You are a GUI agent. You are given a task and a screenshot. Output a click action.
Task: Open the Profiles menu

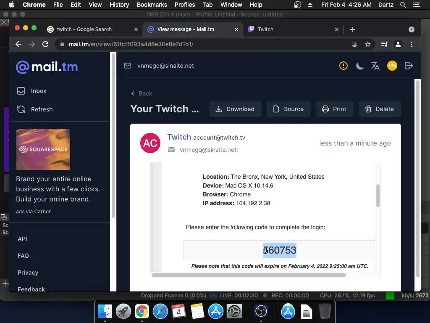pos(185,5)
